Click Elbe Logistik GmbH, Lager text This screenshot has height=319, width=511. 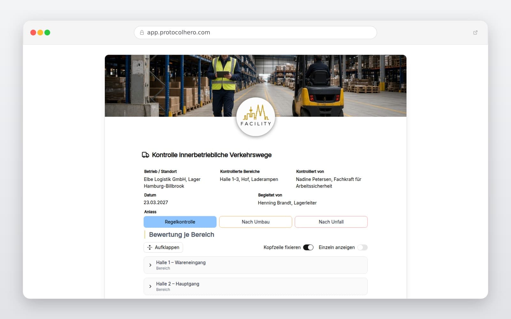pos(172,179)
